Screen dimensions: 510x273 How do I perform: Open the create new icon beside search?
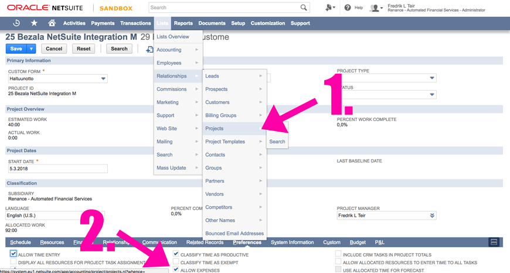coord(330,8)
